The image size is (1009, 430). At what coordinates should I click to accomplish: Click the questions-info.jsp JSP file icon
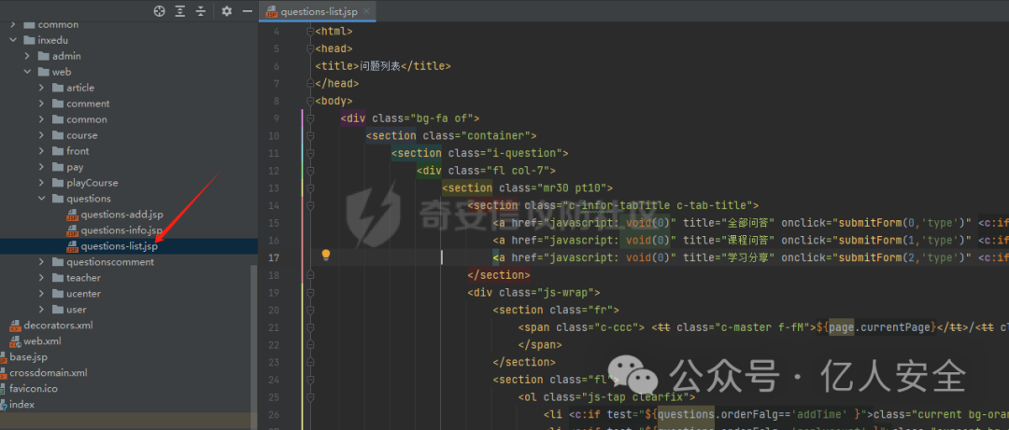[x=72, y=230]
